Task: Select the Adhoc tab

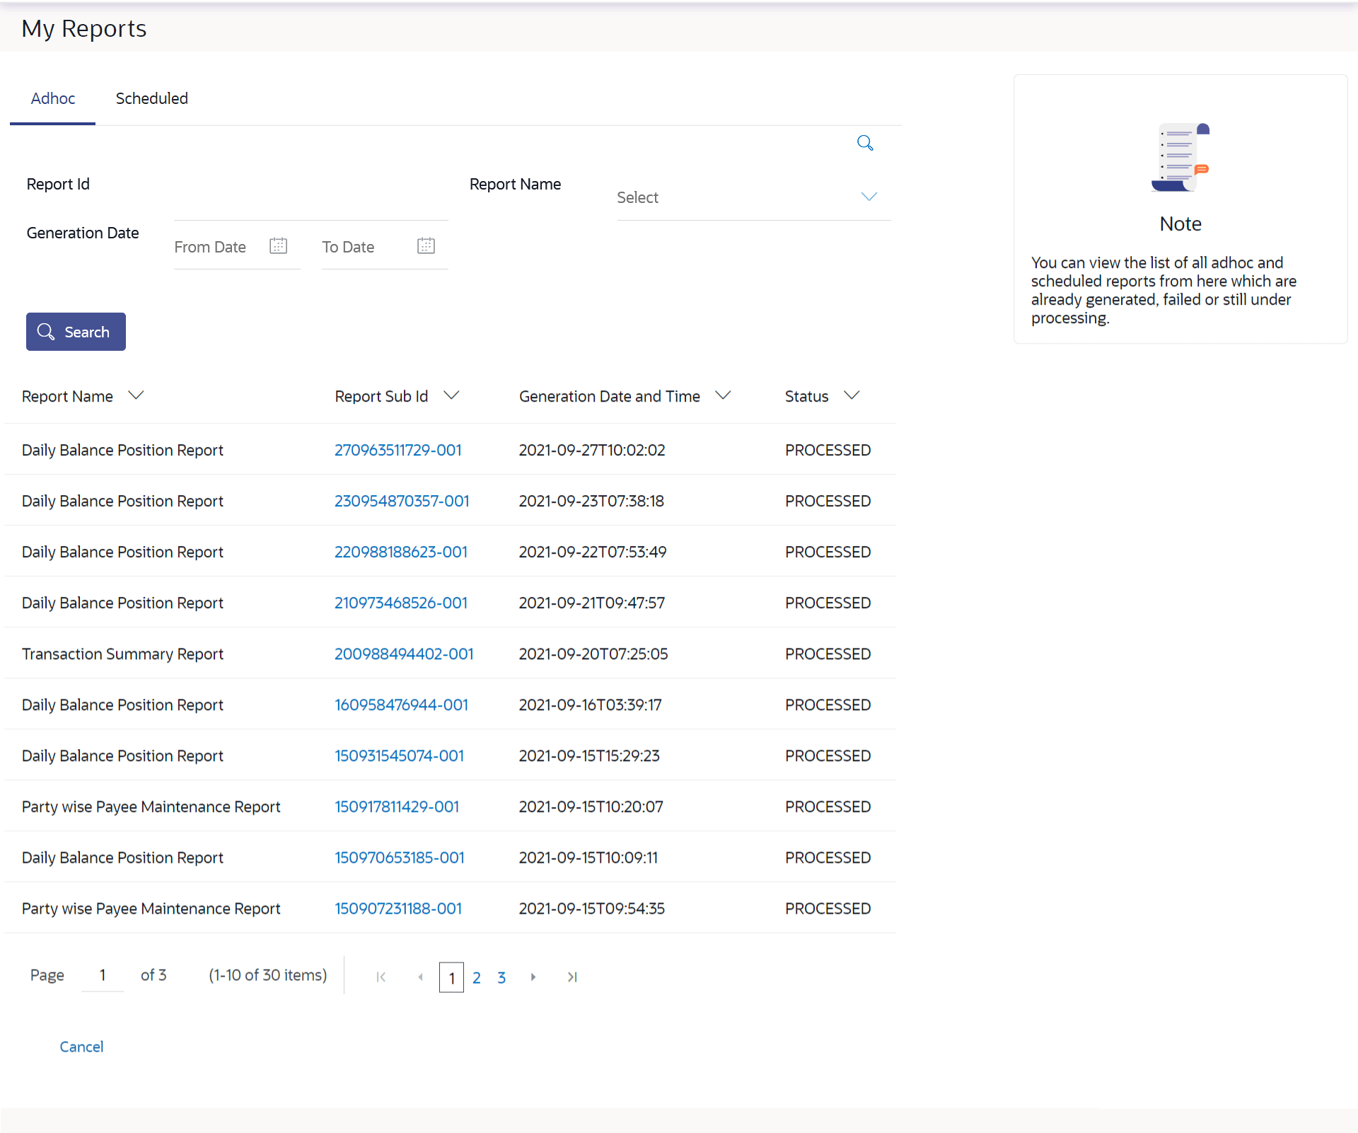Action: click(x=53, y=98)
